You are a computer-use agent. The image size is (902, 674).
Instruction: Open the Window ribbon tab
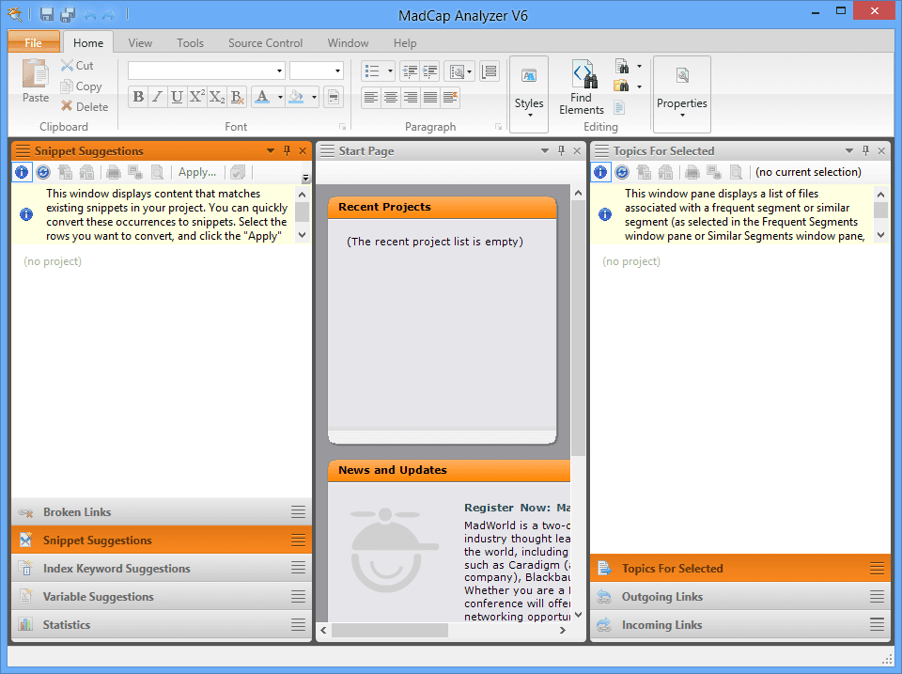[x=348, y=43]
